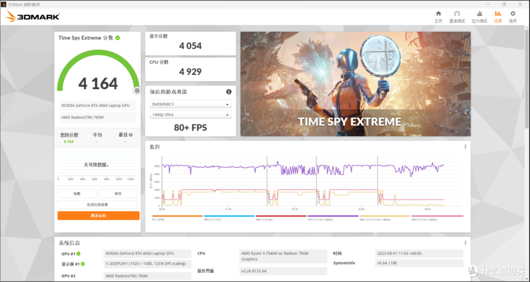Click the 时间 value 2023-08-01 11:43 +08:00

pos(419,254)
